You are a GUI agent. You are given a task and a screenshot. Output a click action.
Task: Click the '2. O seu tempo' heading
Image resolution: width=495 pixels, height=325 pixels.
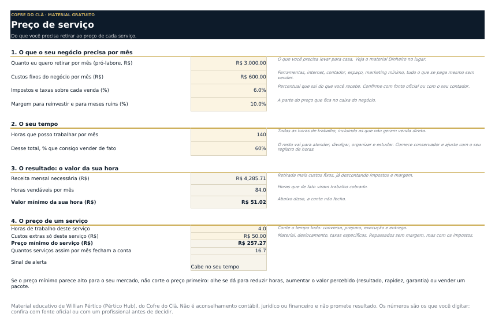[x=35, y=124]
